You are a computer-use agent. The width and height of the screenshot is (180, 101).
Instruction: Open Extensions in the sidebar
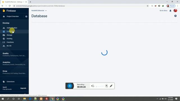(x=11, y=82)
